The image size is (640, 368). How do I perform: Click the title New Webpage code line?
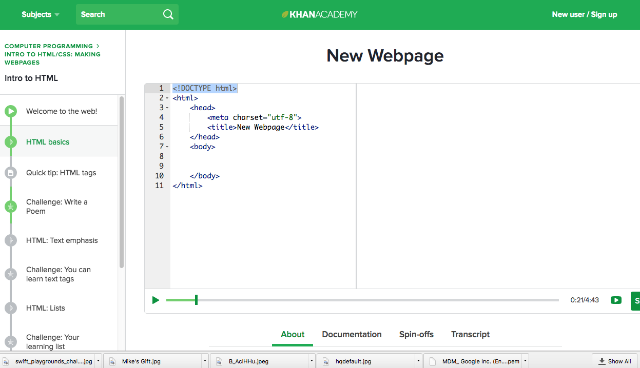point(263,127)
